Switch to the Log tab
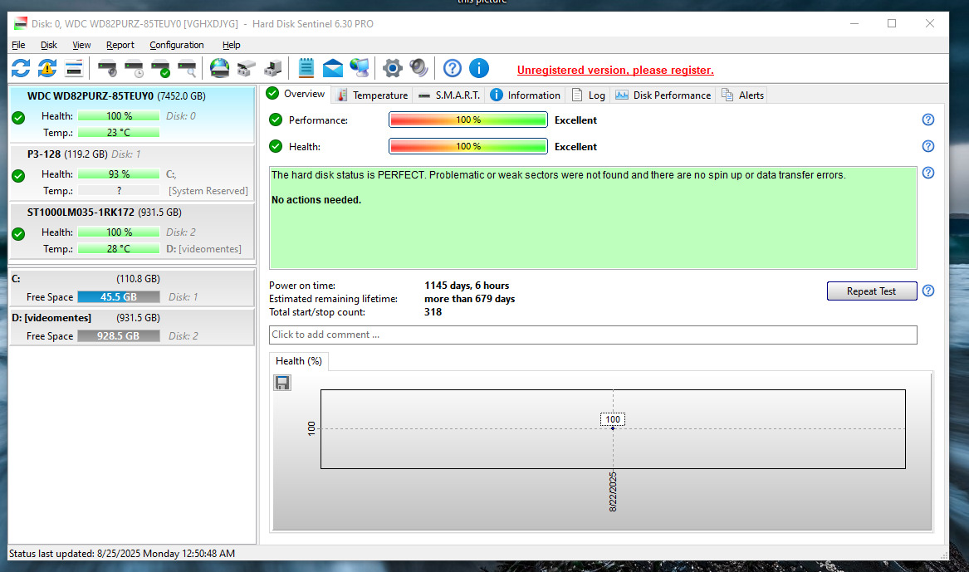Image resolution: width=969 pixels, height=572 pixels. 589,95
